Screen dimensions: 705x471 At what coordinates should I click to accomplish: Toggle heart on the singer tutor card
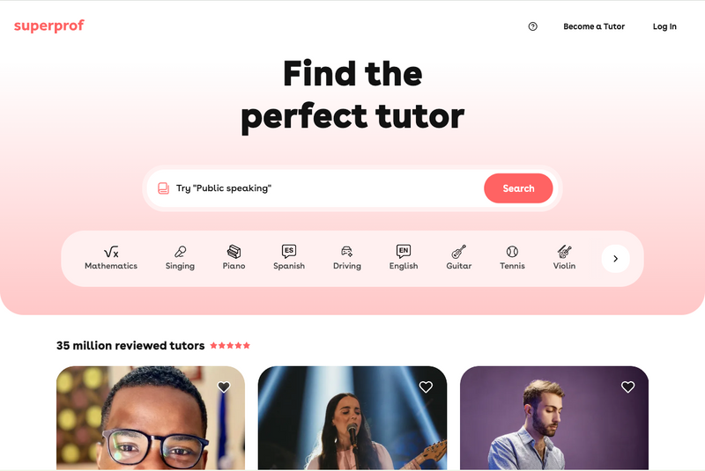click(426, 386)
